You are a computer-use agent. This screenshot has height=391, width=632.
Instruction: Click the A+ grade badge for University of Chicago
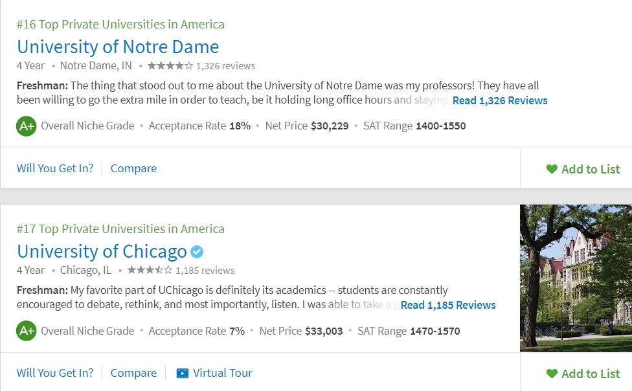[26, 331]
